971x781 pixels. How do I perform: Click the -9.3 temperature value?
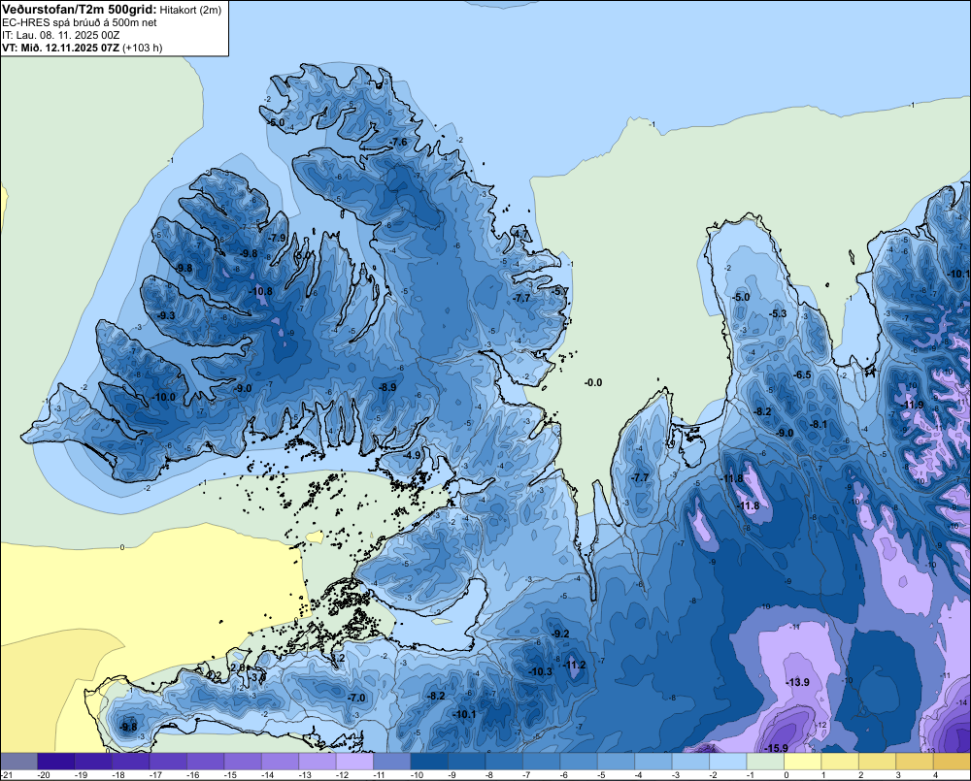point(165,315)
